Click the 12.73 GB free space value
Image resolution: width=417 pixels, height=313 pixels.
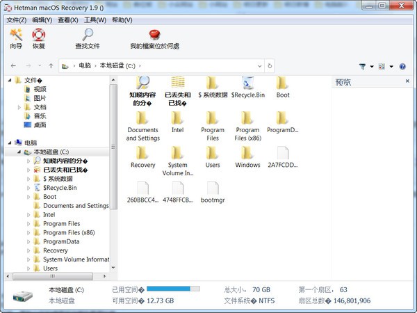(x=160, y=301)
